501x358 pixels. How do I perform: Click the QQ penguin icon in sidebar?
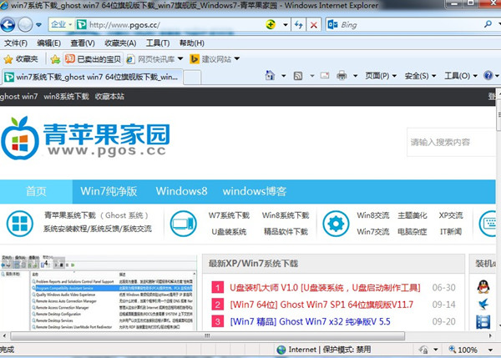(483, 287)
